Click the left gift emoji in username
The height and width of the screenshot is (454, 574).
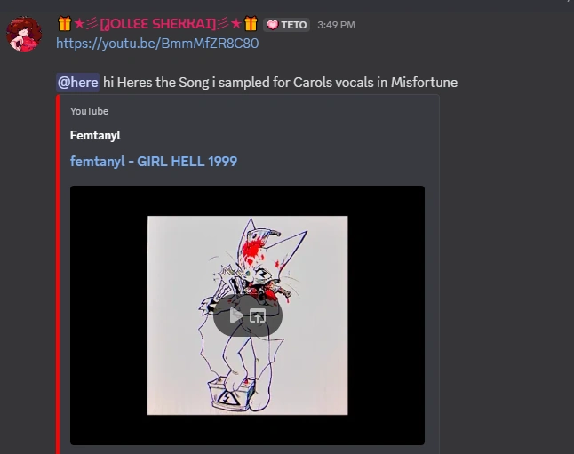pos(65,24)
